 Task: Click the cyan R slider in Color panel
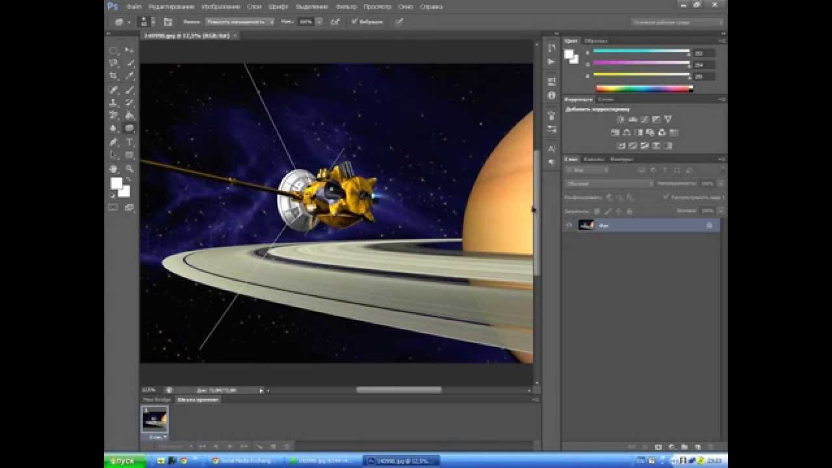642,52
